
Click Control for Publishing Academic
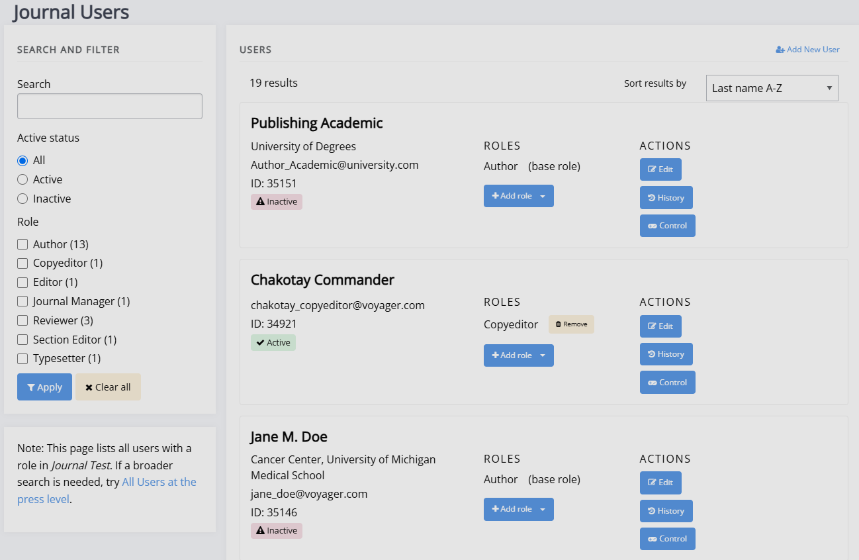click(667, 226)
